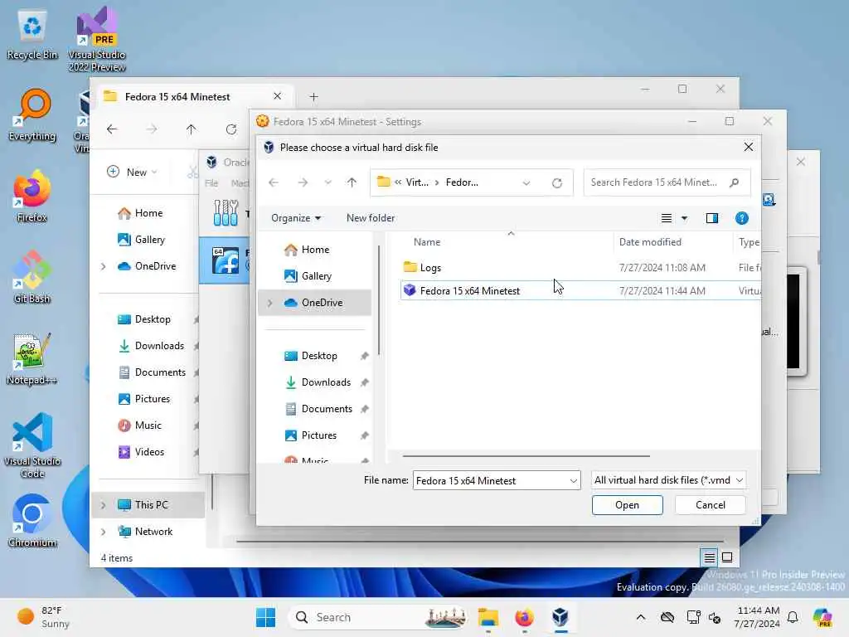Go forward in the file dialog
Screen dimensions: 849x637
point(303,182)
